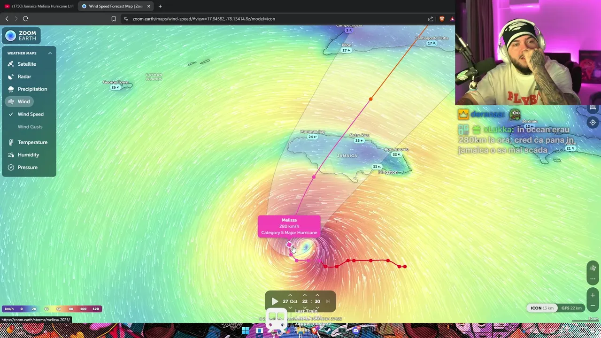This screenshot has width=601, height=338.
Task: Open Brave browser taskbar icon
Action: [x=315, y=330]
